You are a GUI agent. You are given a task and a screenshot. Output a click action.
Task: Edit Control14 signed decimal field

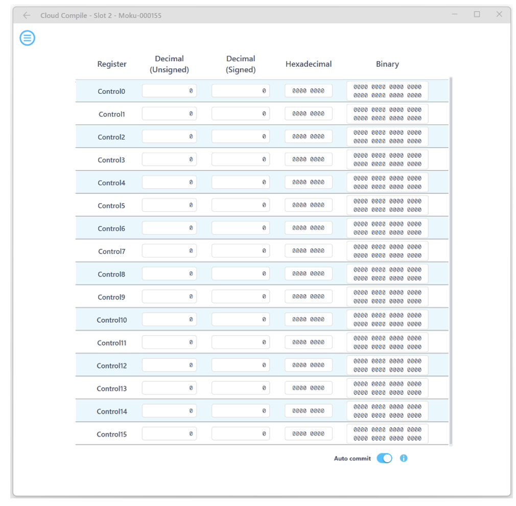241,411
